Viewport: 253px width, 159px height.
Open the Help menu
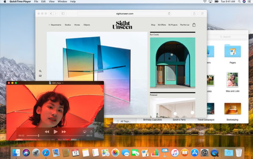73,1
